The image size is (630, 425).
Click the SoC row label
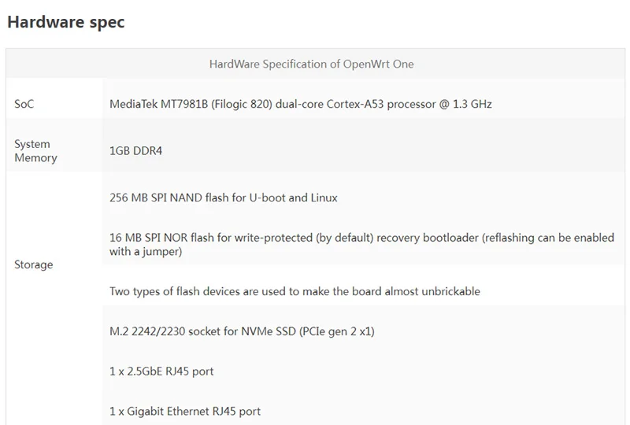[x=24, y=104]
